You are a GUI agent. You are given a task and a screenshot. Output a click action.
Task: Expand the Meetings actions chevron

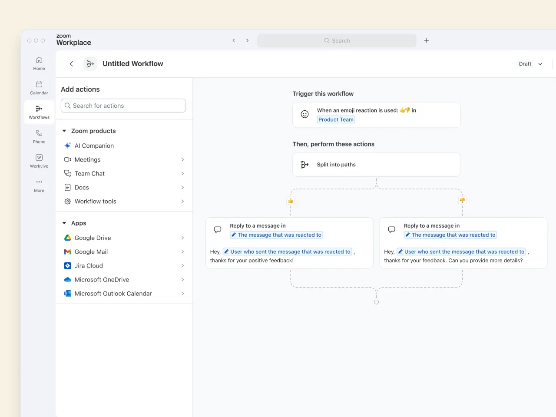tap(182, 159)
